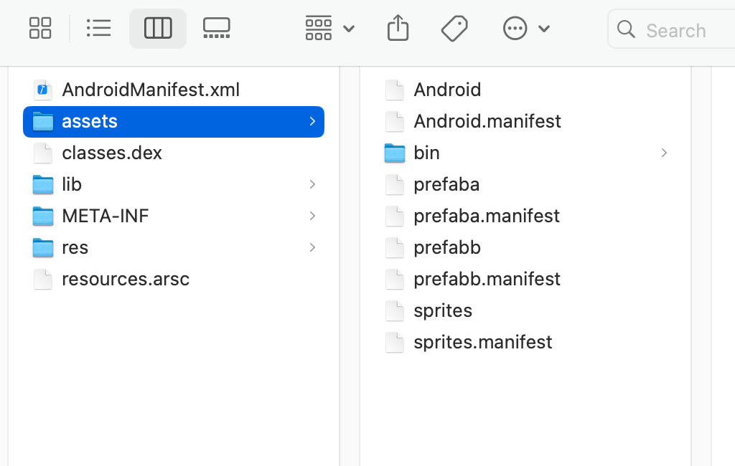Select the sprites file icon
Screen dimensions: 735x466
[395, 311]
